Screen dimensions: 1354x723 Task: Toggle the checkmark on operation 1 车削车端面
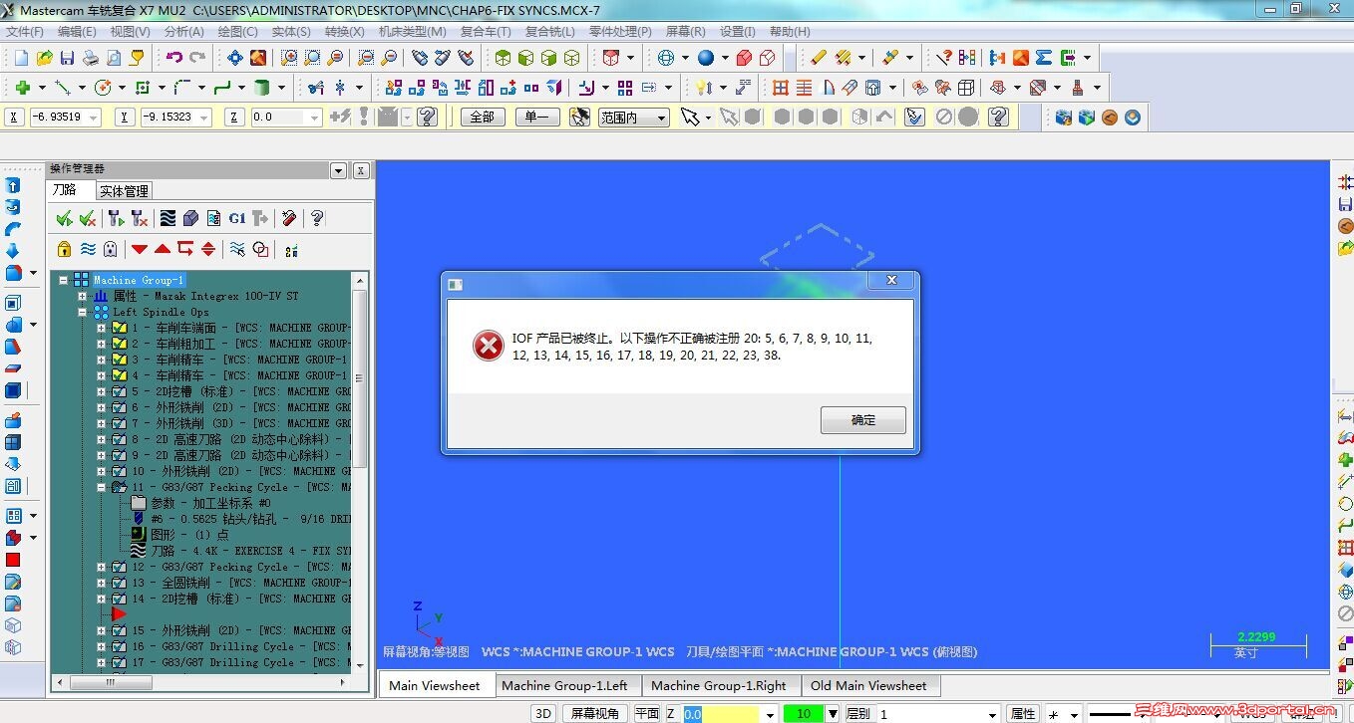(120, 328)
